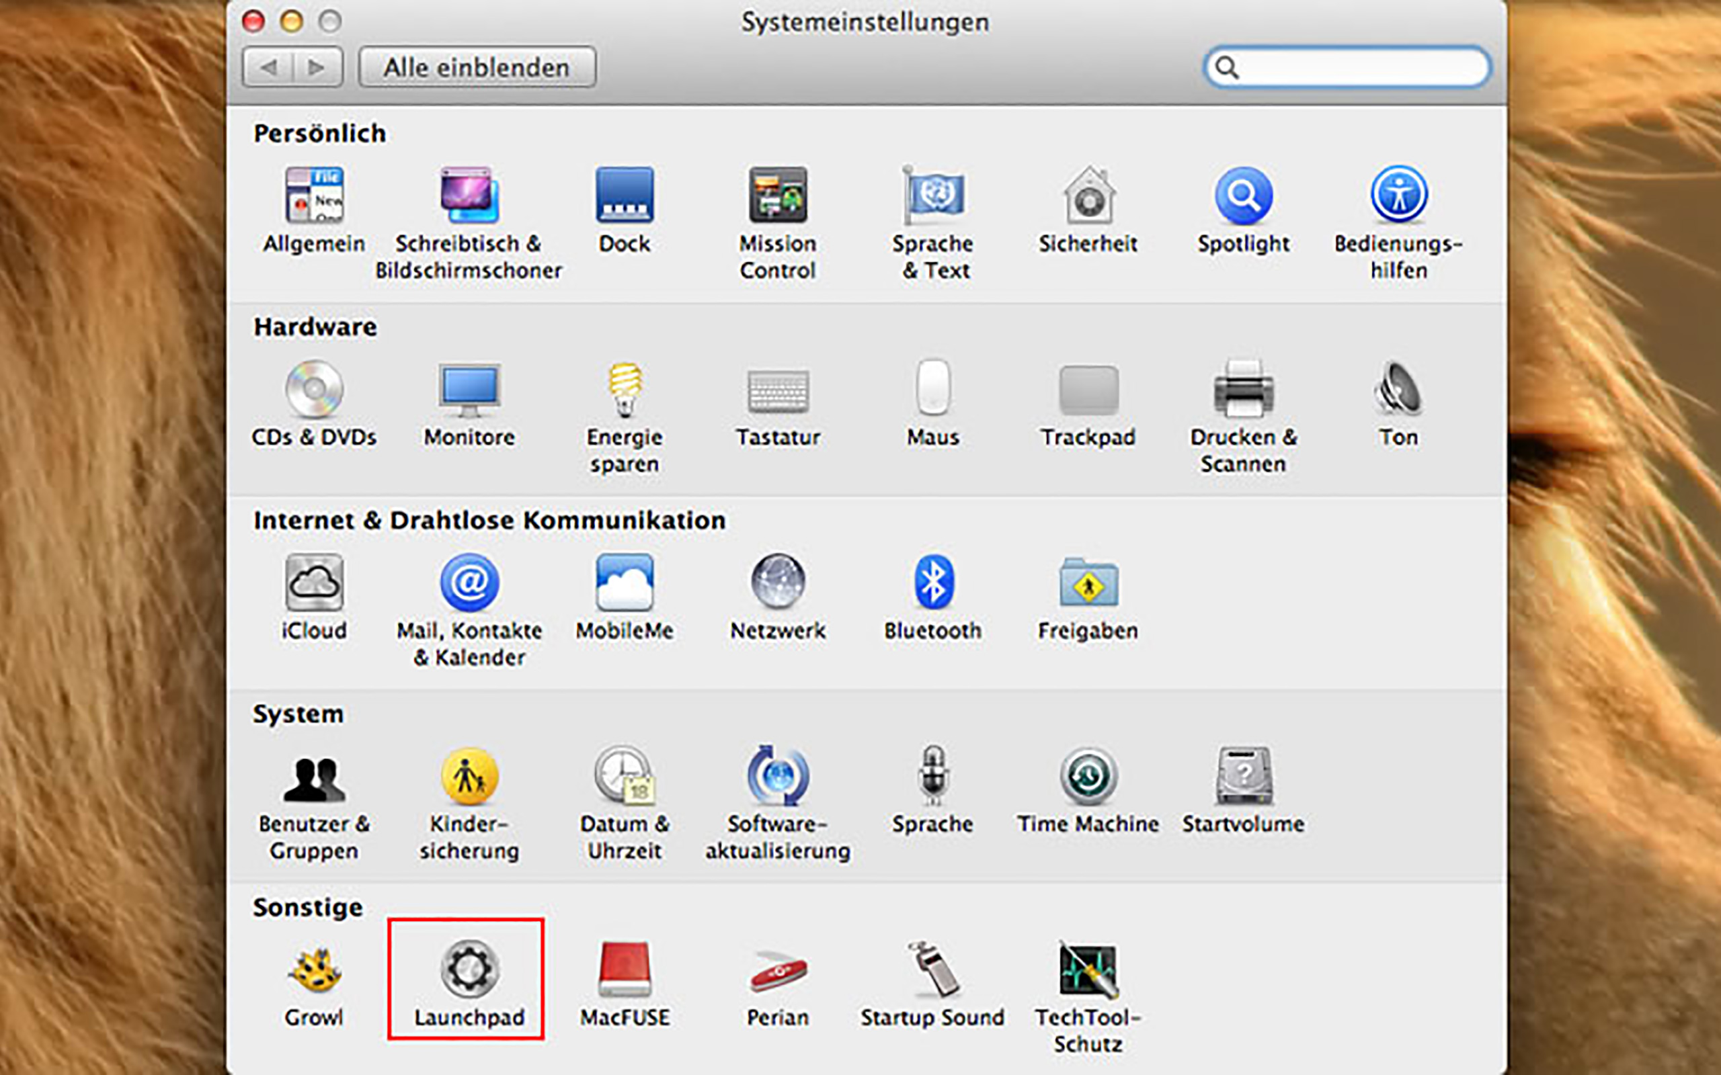The height and width of the screenshot is (1075, 1721).
Task: Minimize the window with the yellow button
Action: click(292, 21)
